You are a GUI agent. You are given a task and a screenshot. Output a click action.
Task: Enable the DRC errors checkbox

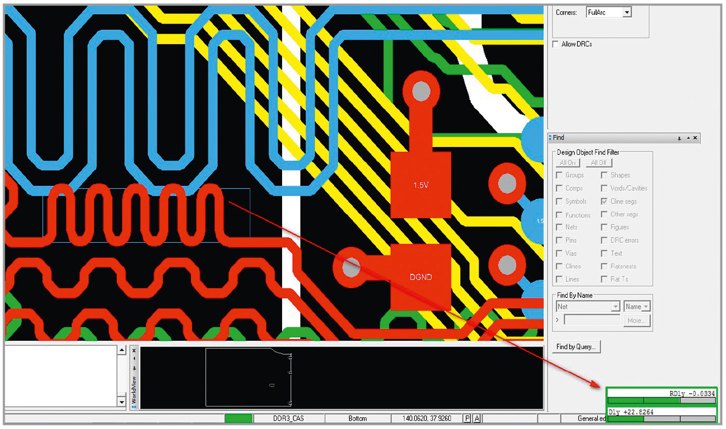(605, 241)
